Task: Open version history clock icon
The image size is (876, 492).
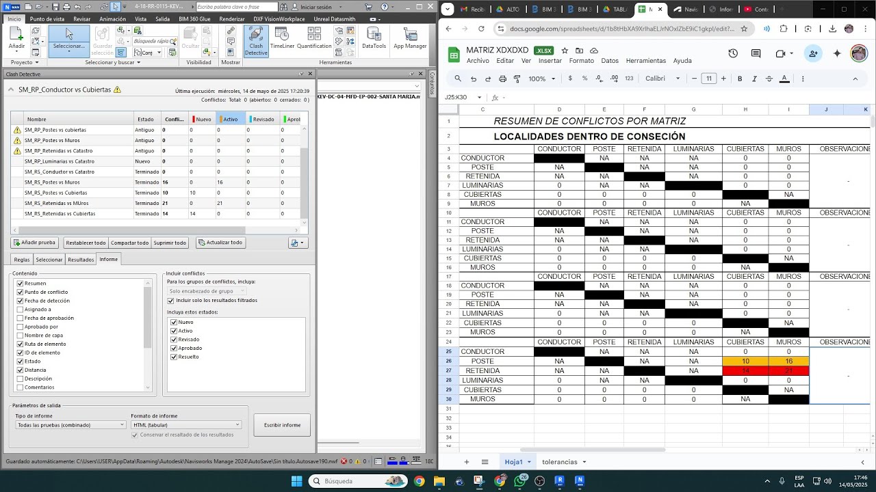Action: (x=733, y=53)
